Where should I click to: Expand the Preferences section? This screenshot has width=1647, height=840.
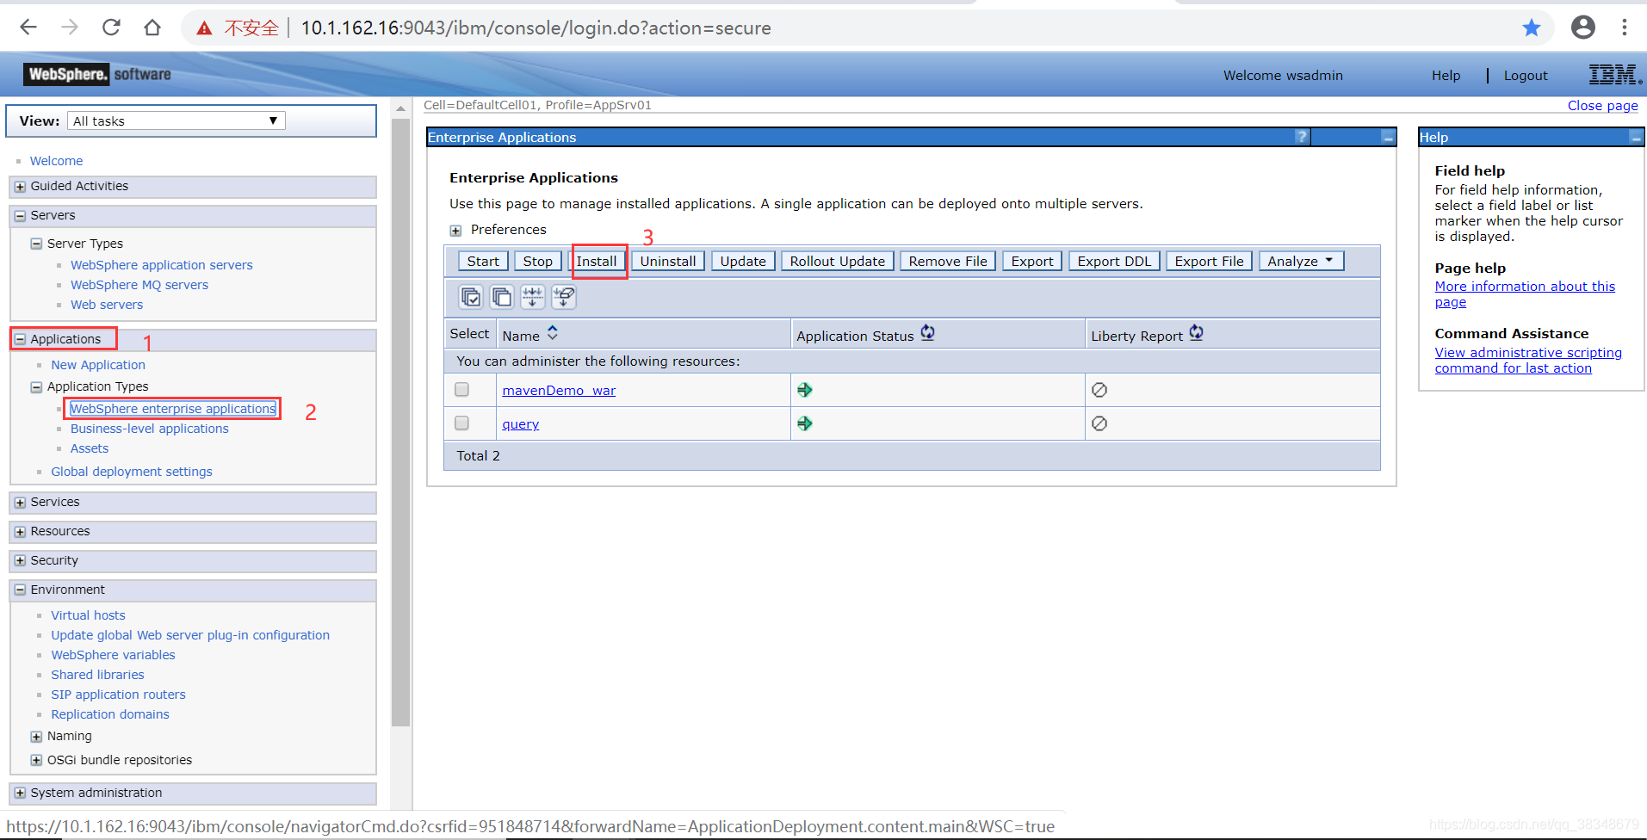click(455, 231)
